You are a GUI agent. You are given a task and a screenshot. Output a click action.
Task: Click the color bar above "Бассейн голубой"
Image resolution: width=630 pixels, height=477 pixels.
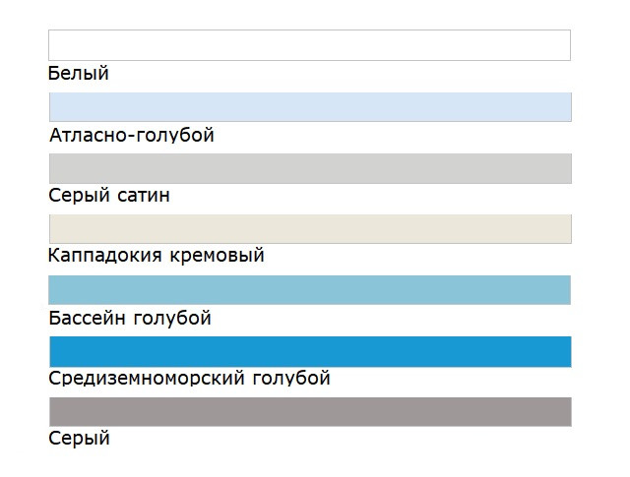point(309,290)
